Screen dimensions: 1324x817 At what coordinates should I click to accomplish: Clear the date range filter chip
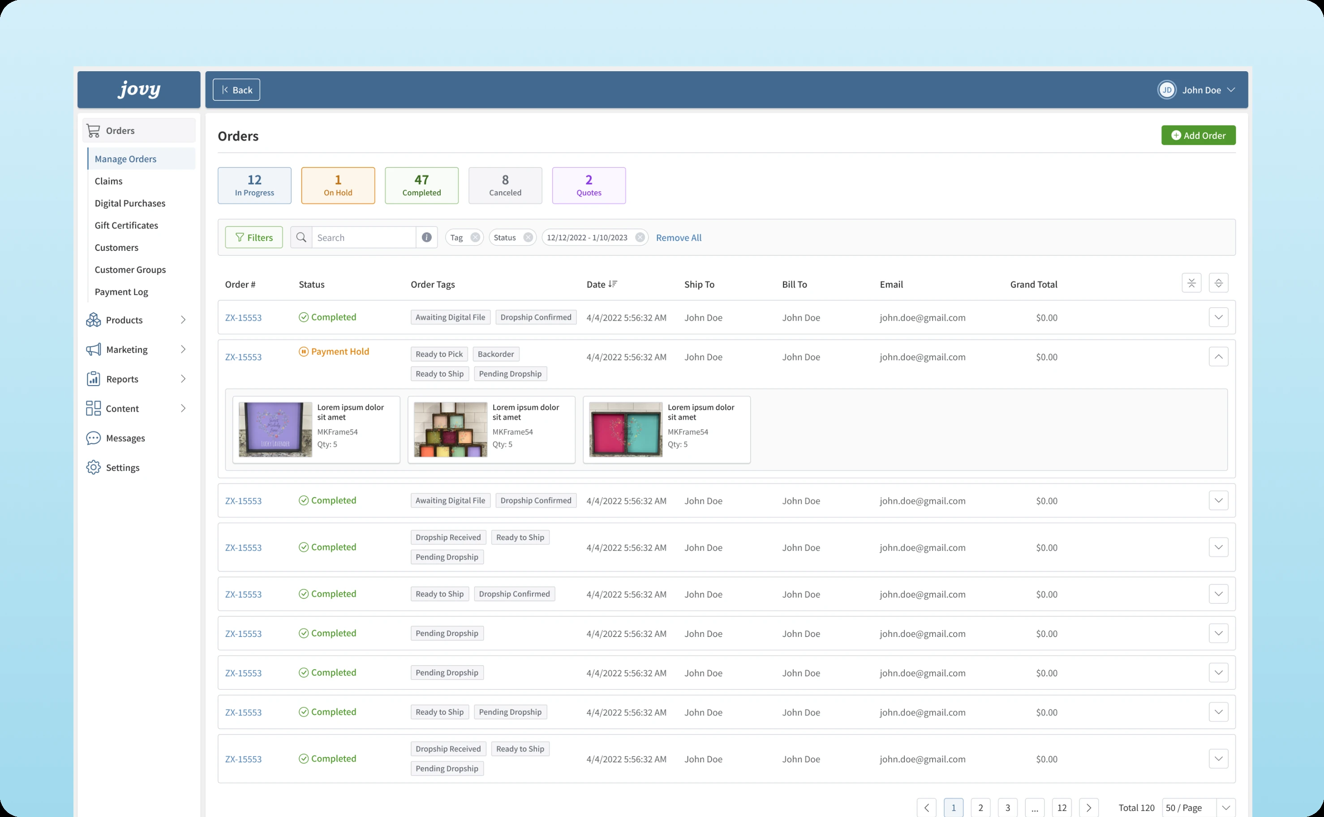pos(640,237)
